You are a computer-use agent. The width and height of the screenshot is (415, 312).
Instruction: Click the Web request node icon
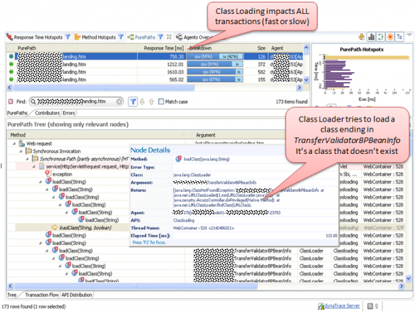click(21, 144)
